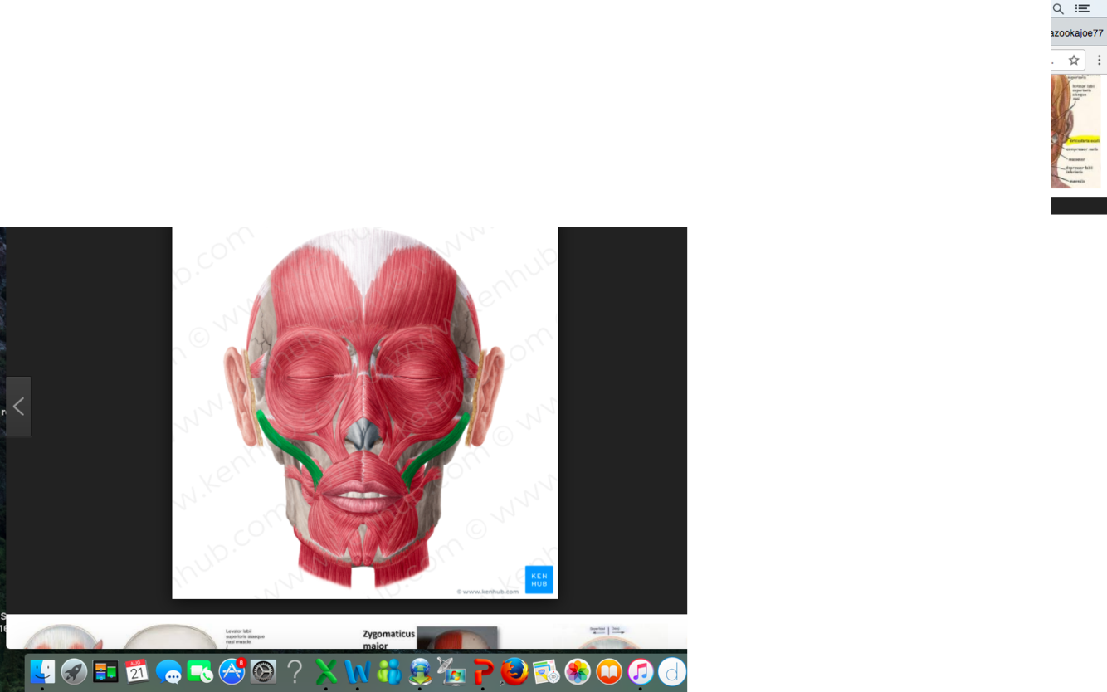Viewport: 1107px width, 692px height.
Task: Open Notification Center list icon
Action: point(1082,9)
